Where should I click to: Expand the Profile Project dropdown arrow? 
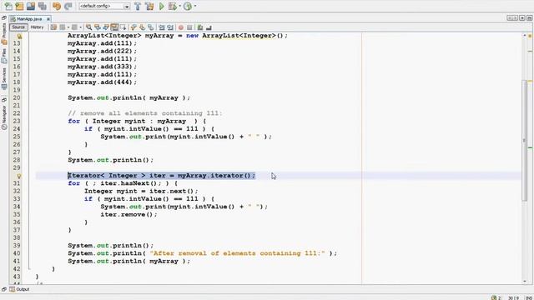(x=195, y=6)
